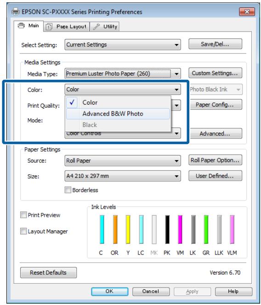Click the Cancel button

click(151, 291)
